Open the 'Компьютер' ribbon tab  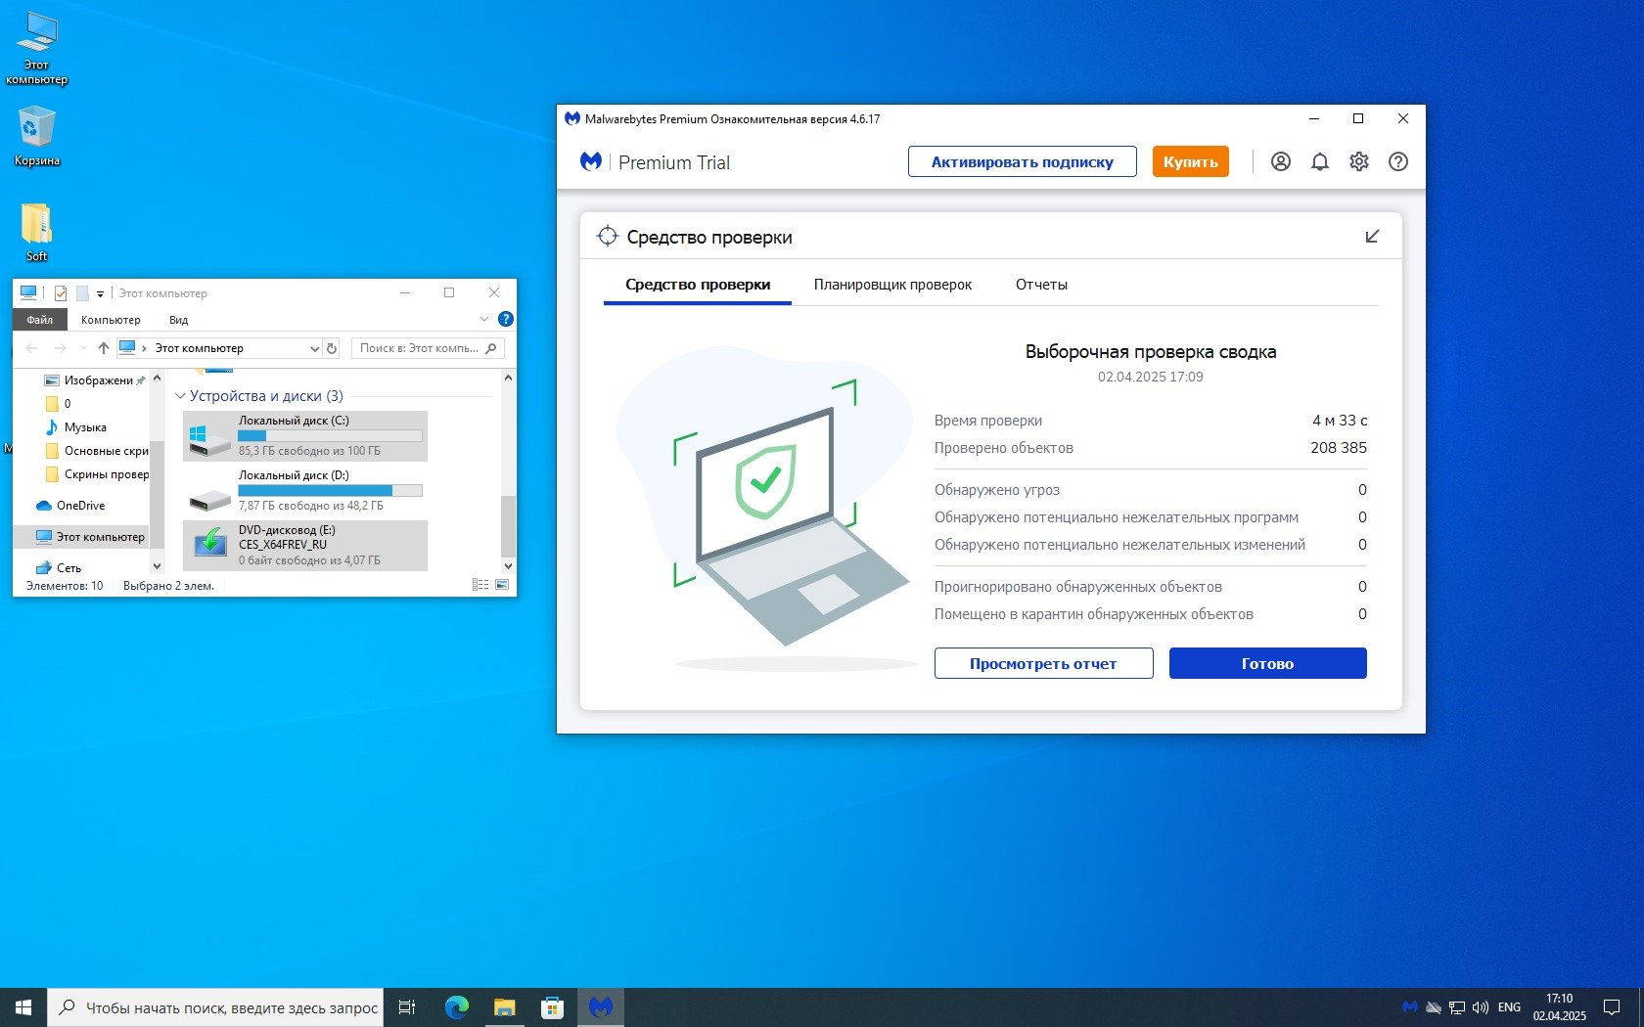(x=111, y=320)
